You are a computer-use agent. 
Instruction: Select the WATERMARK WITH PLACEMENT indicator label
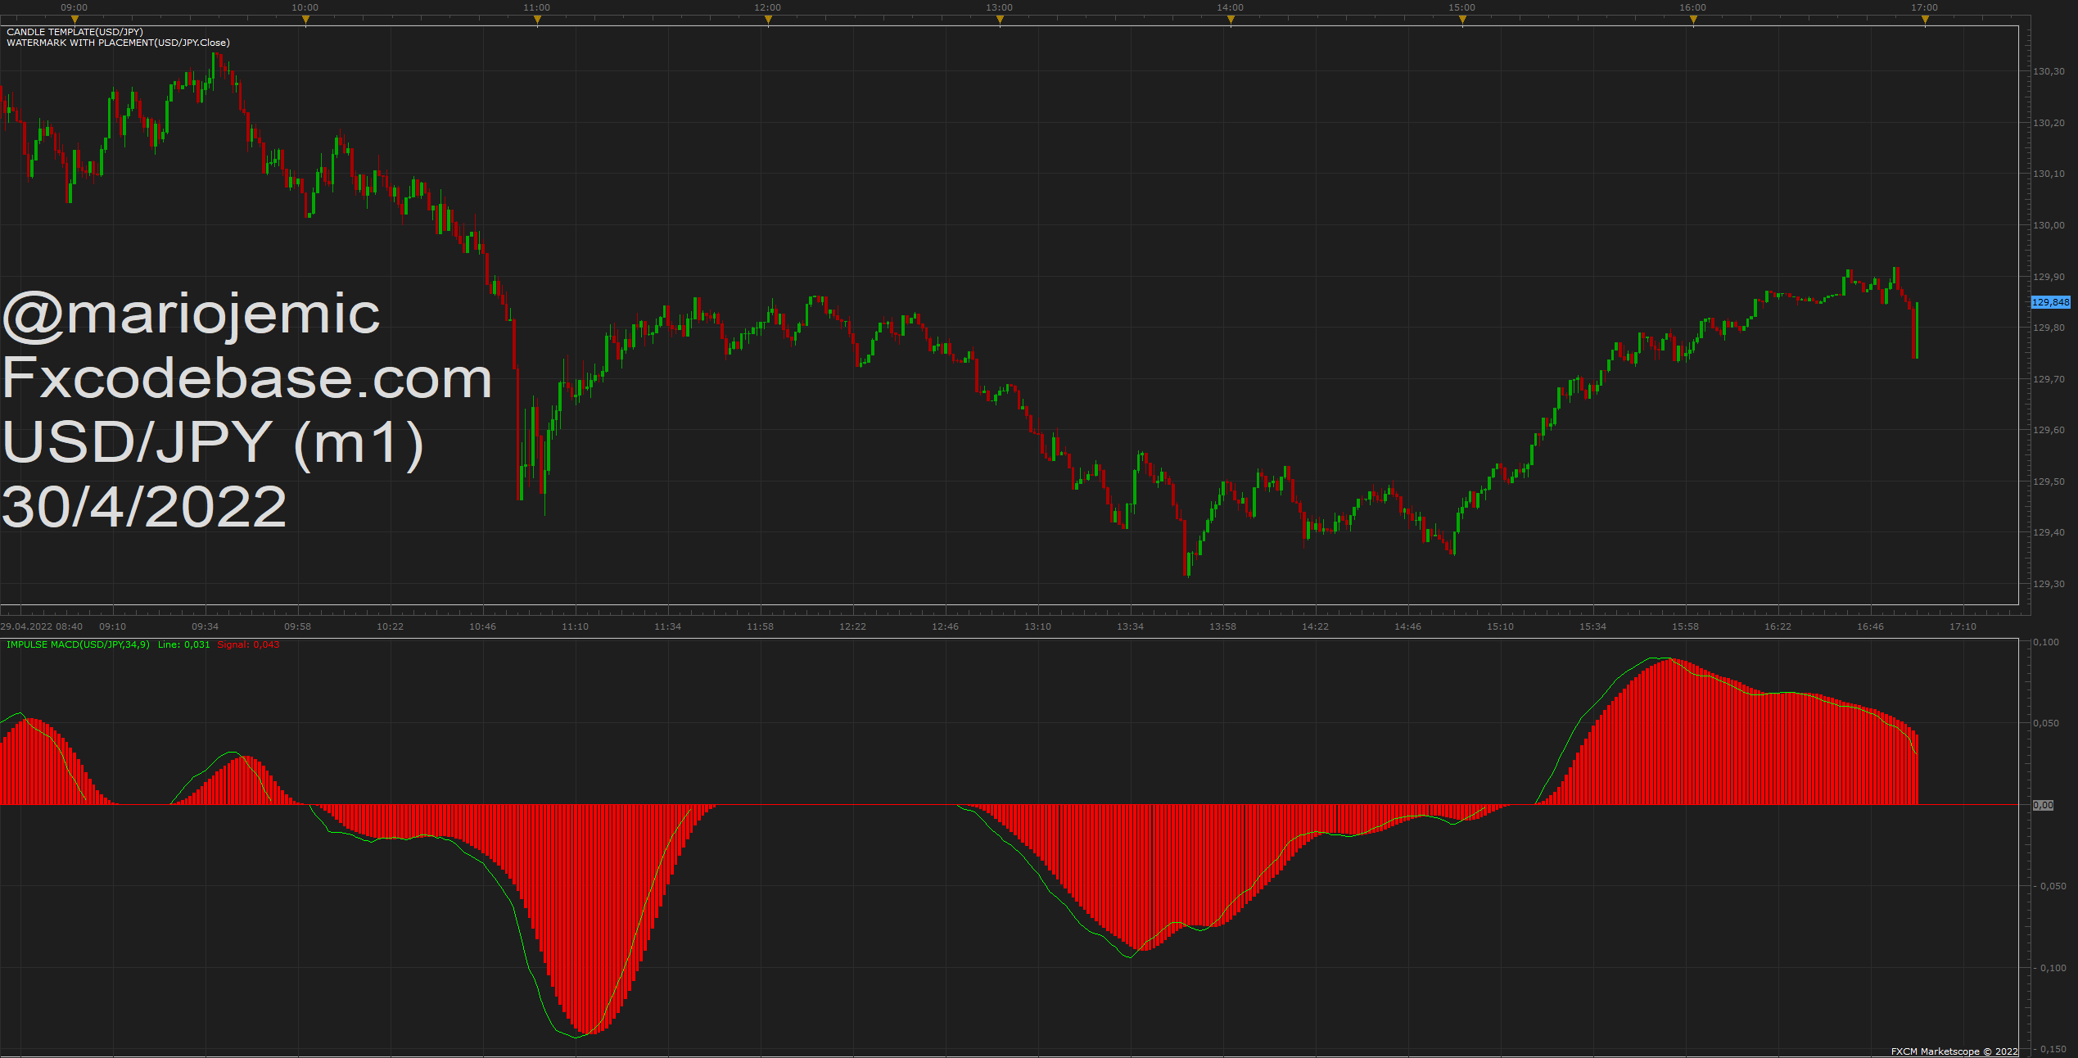pyautogui.click(x=118, y=43)
